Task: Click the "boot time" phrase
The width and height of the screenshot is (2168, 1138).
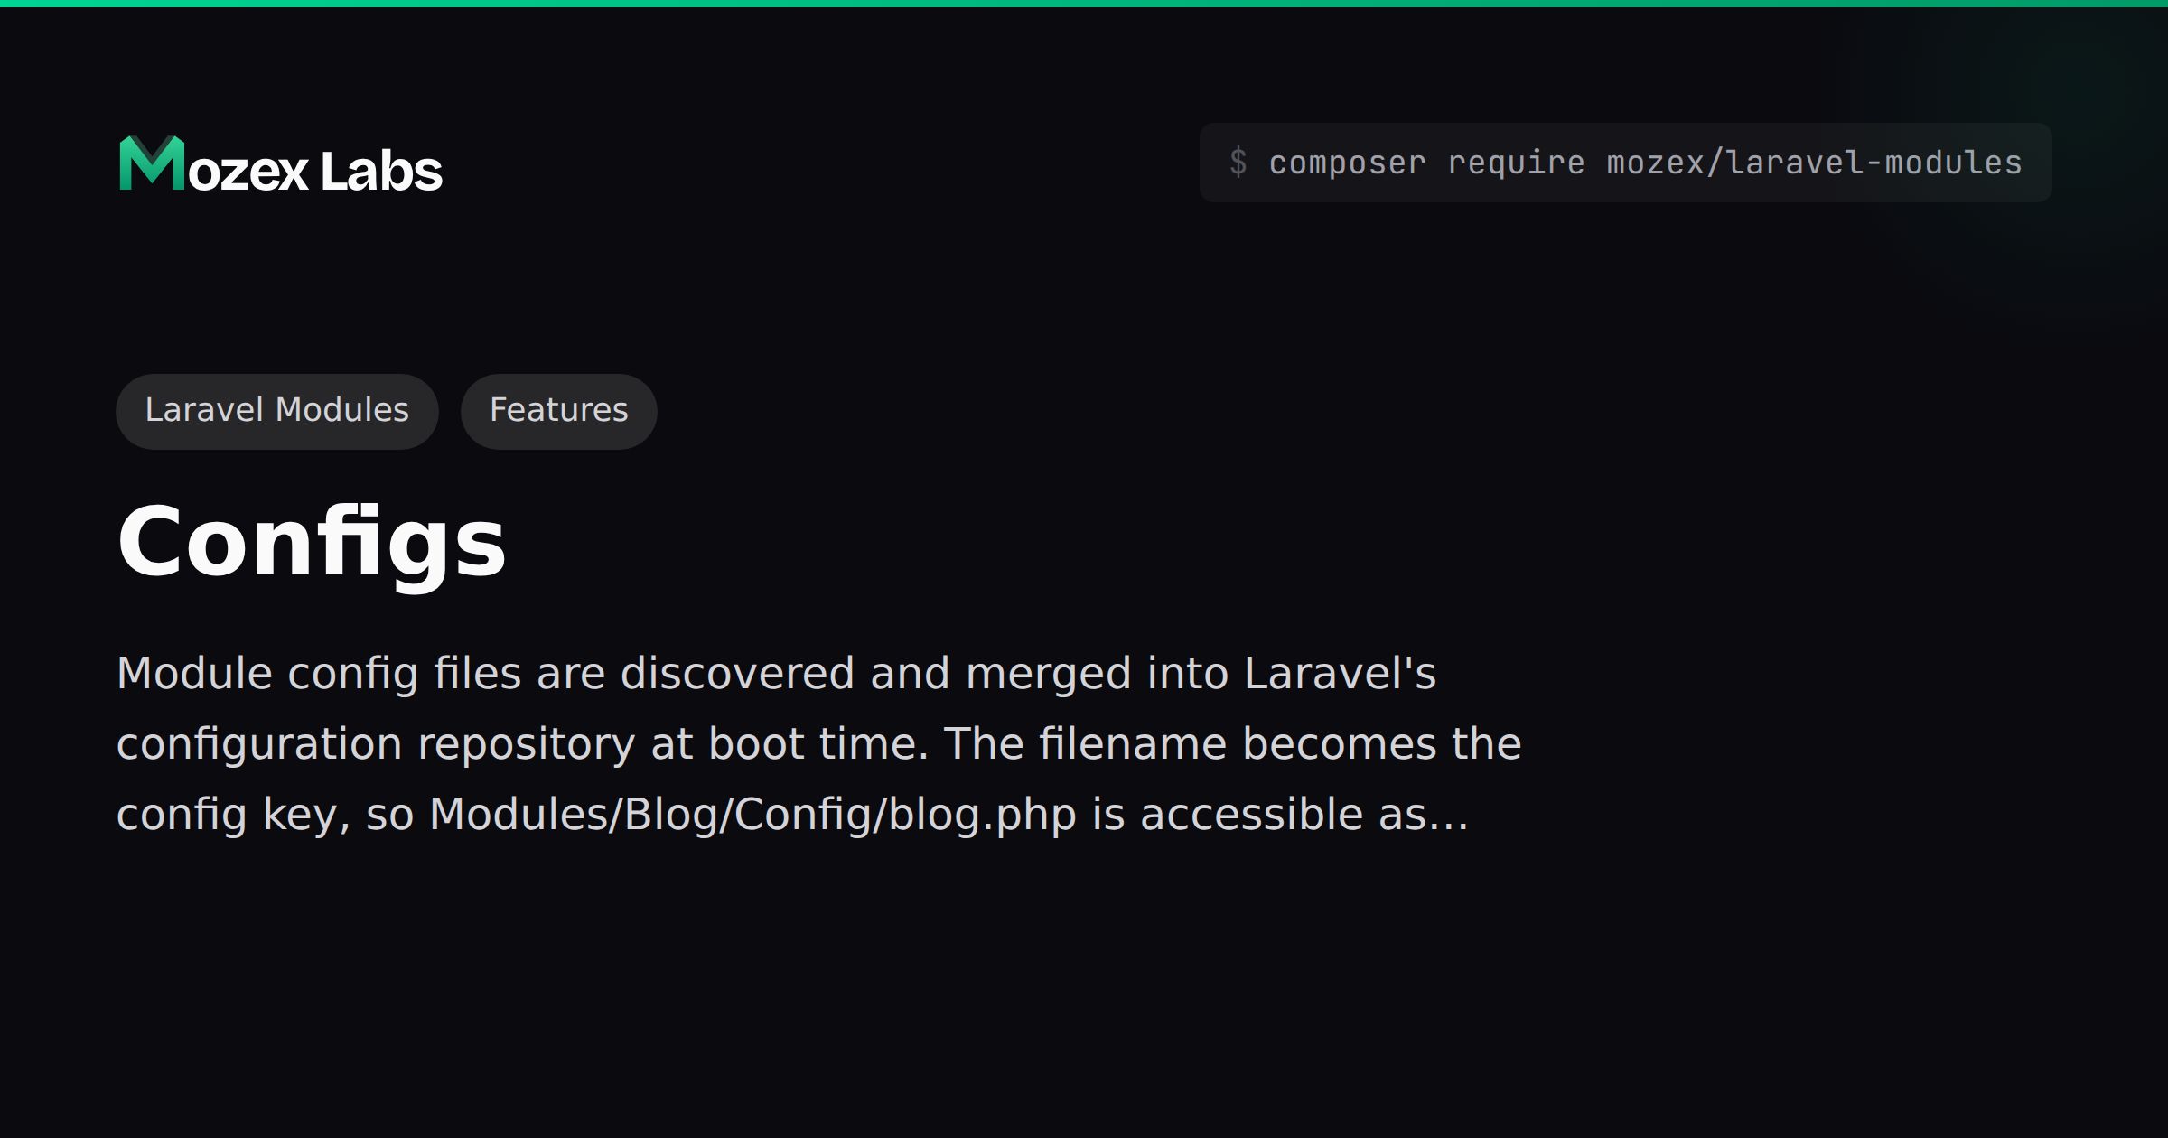Action: click(x=819, y=744)
